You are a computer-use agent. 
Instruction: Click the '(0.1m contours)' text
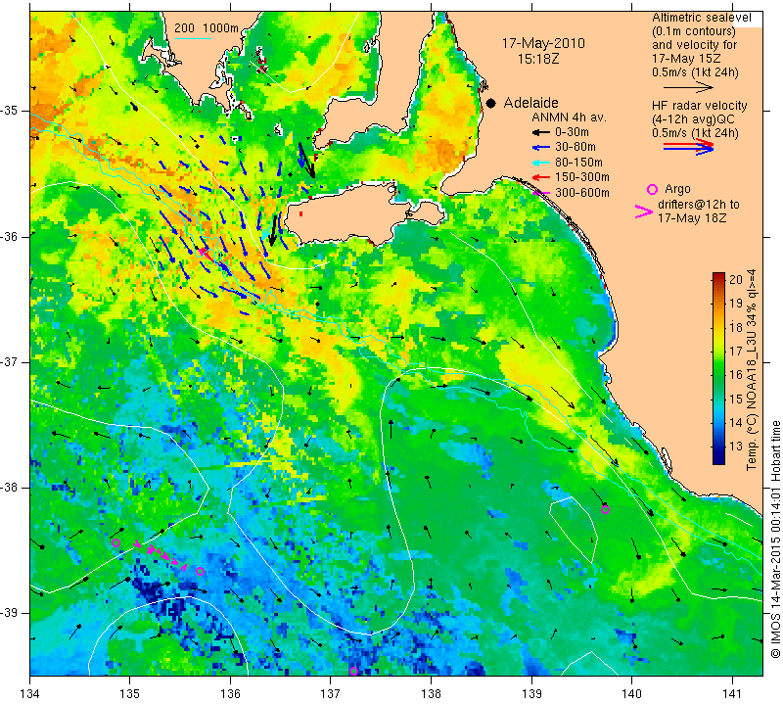[694, 31]
